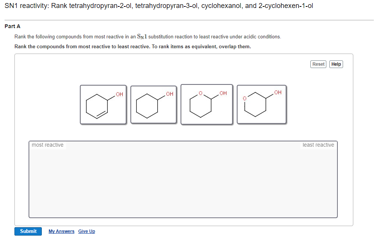Select the cyclohexanol structure card

tap(153, 104)
